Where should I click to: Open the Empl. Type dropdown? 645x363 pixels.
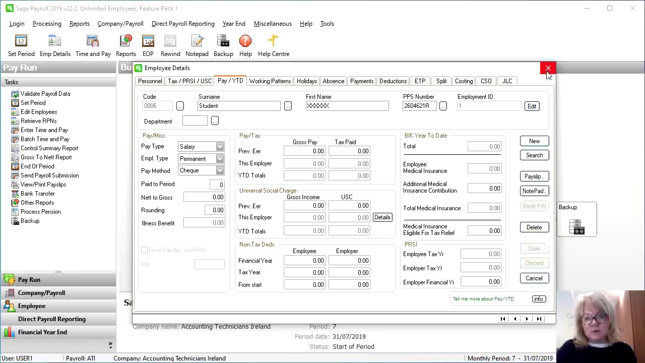220,159
